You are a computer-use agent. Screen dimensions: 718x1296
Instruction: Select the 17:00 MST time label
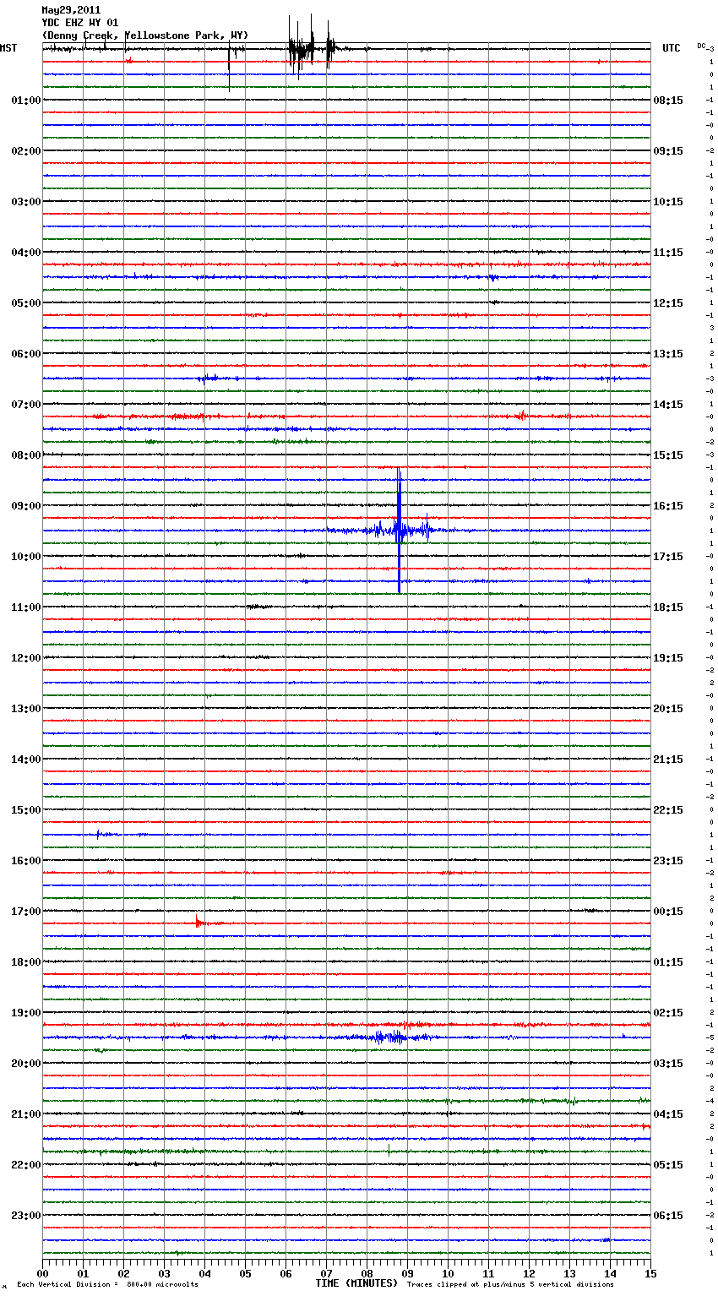26,912
